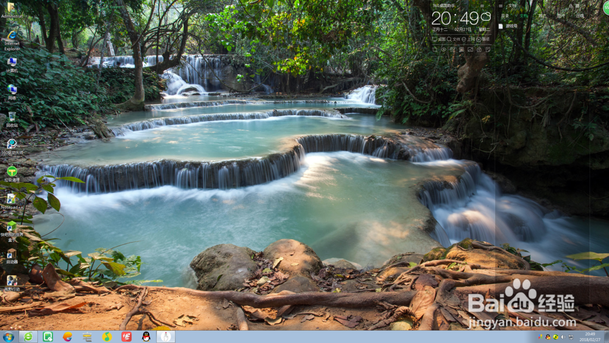Open the green square app on taskbar

pyautogui.click(x=48, y=337)
